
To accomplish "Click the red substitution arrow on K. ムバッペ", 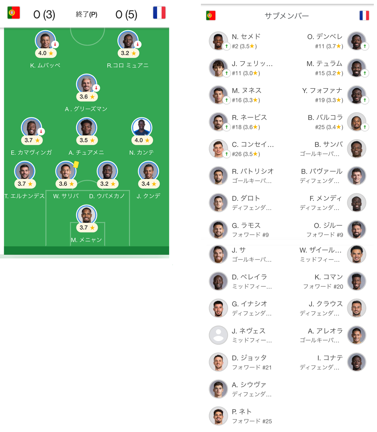I will point(55,44).
